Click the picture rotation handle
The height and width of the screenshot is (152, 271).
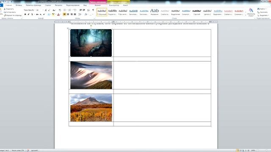[91, 26]
